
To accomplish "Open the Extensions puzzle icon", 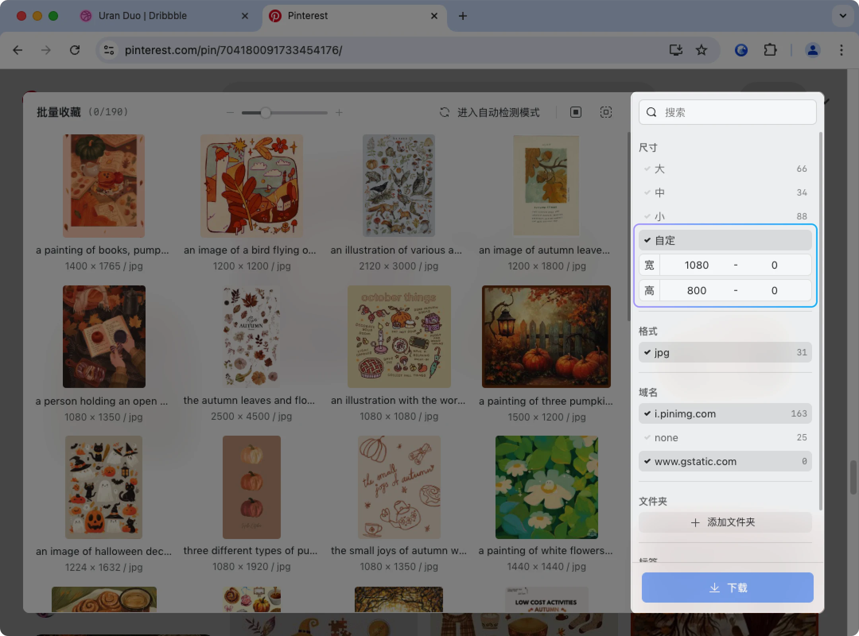I will [770, 50].
